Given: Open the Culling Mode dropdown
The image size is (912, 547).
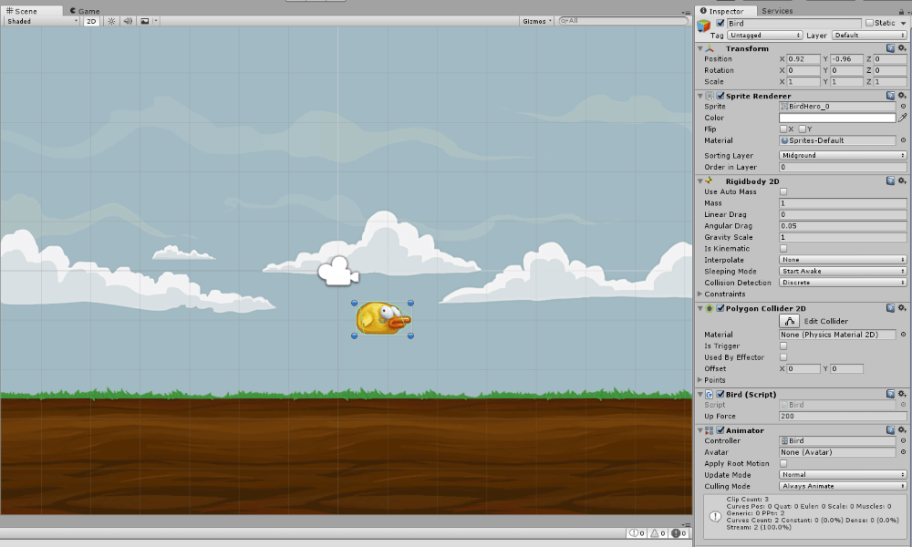Looking at the screenshot, I should pos(843,486).
